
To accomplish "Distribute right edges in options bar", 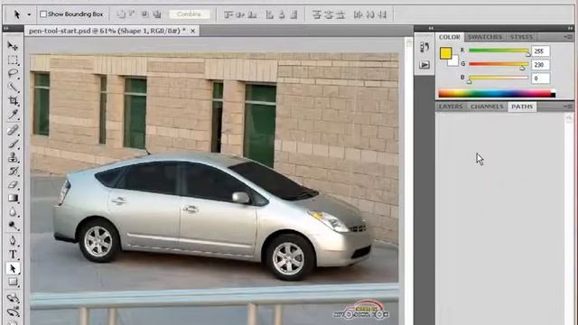I will pyautogui.click(x=382, y=14).
